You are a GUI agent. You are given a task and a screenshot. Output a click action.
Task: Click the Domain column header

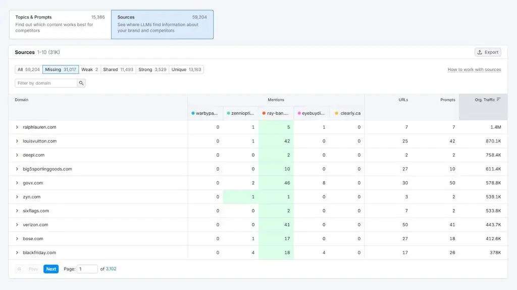(21, 100)
